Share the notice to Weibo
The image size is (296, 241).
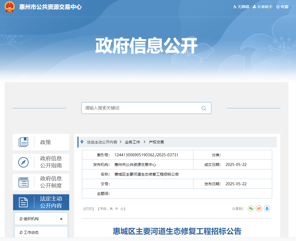[259, 208]
